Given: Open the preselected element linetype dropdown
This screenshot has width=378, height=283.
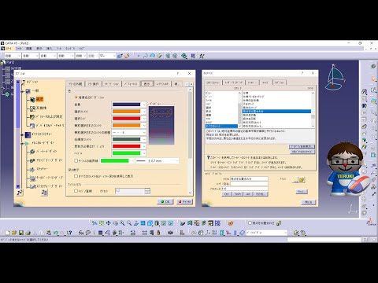Looking at the screenshot, I should (144, 132).
